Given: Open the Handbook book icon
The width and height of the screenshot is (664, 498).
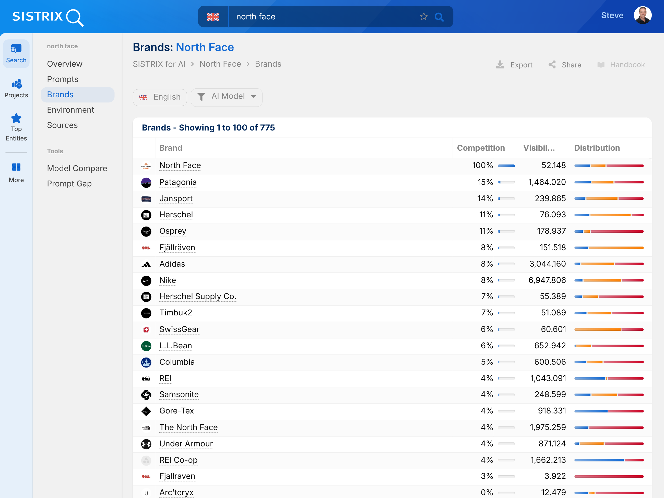Looking at the screenshot, I should coord(601,65).
